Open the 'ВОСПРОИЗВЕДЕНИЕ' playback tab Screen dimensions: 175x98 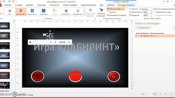tap(126, 5)
